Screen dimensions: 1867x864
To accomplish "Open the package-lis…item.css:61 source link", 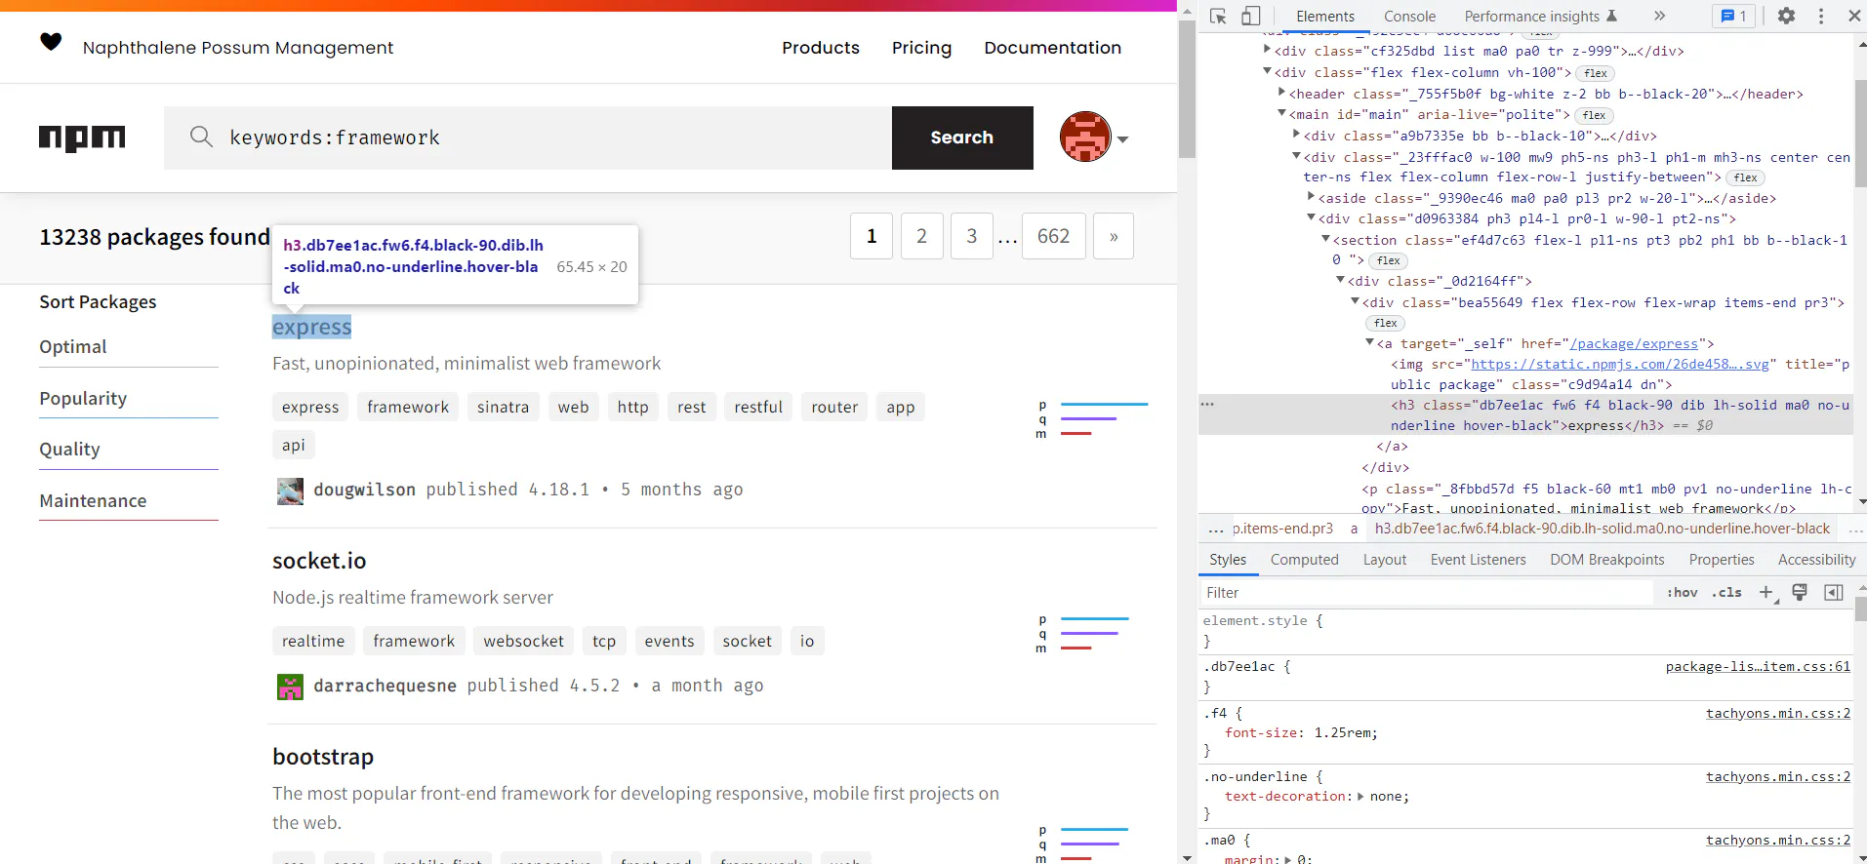I will coord(1758,667).
